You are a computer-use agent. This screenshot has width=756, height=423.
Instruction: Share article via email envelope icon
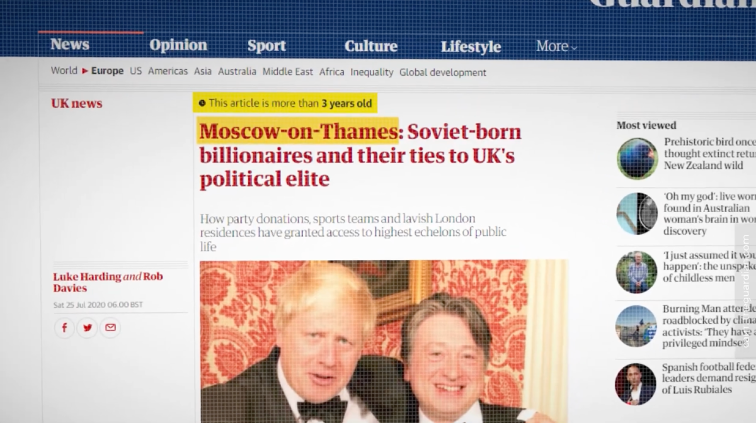110,328
